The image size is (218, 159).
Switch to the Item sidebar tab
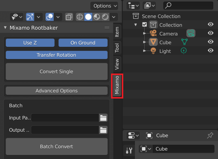(117, 32)
